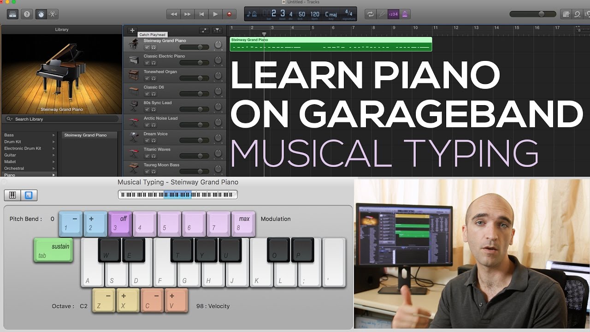
Task: Click the Rewind transport button
Action: pyautogui.click(x=173, y=14)
